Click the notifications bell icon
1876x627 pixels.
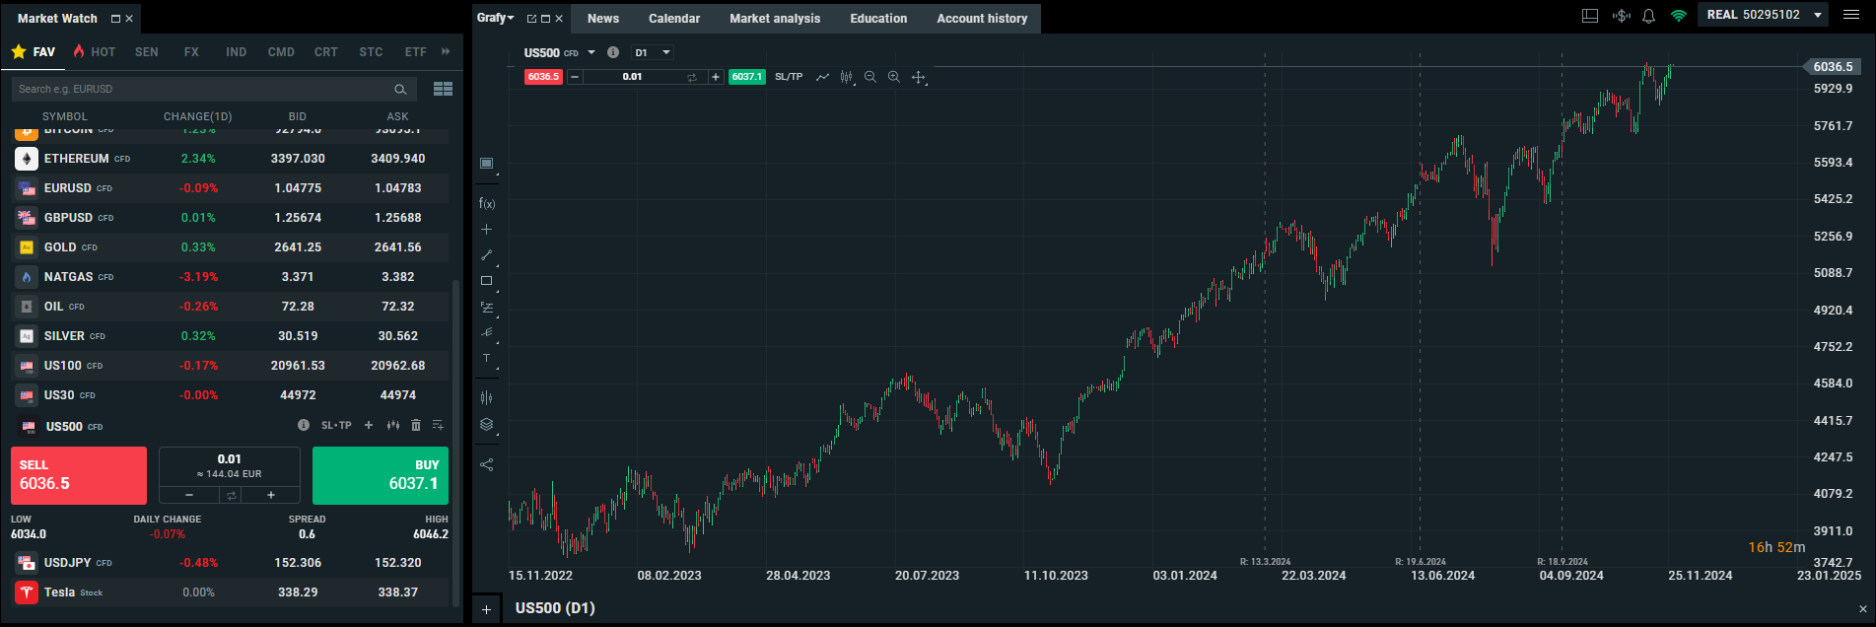(x=1648, y=16)
